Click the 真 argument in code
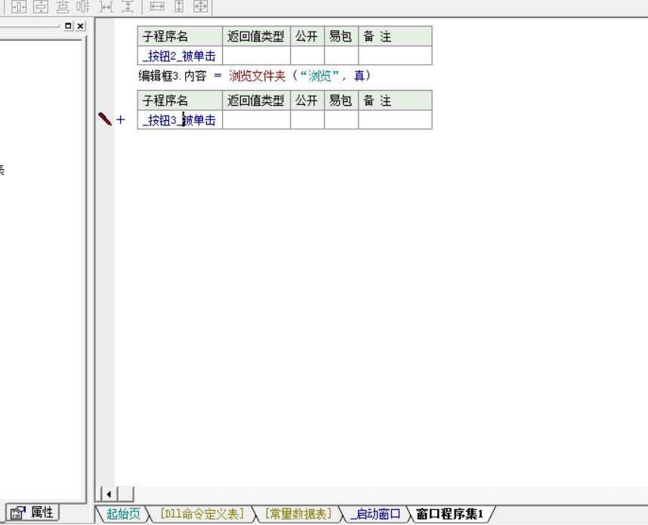The height and width of the screenshot is (525, 648). click(359, 76)
